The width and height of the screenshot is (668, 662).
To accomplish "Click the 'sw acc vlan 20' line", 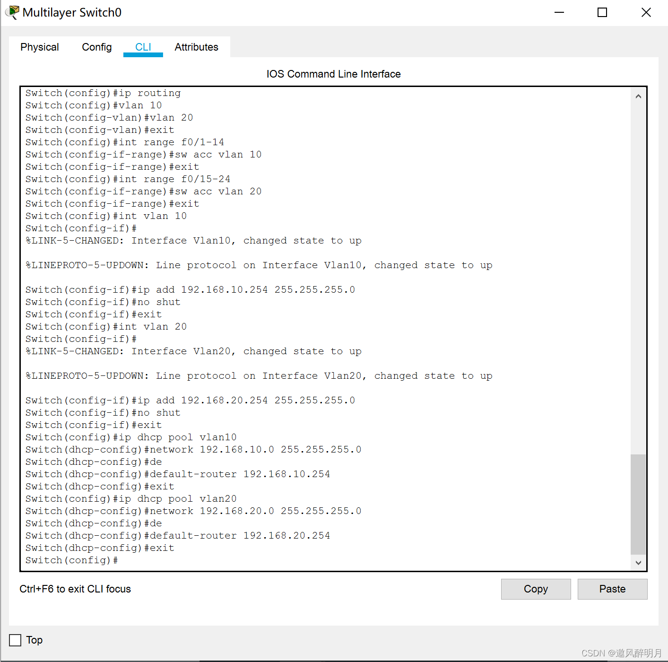I will click(144, 192).
